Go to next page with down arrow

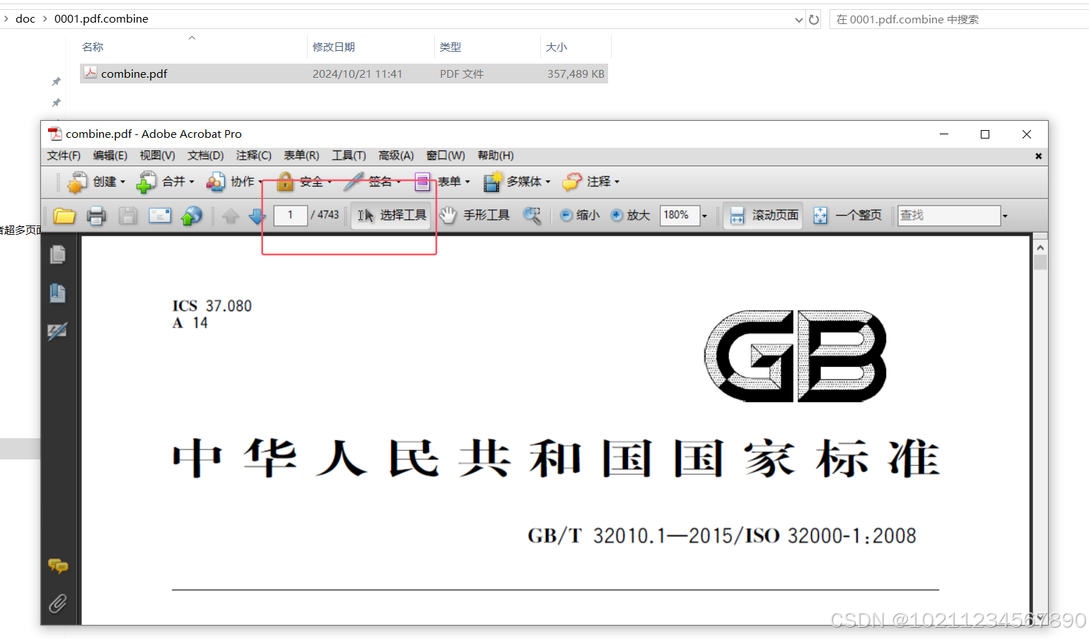pos(257,216)
